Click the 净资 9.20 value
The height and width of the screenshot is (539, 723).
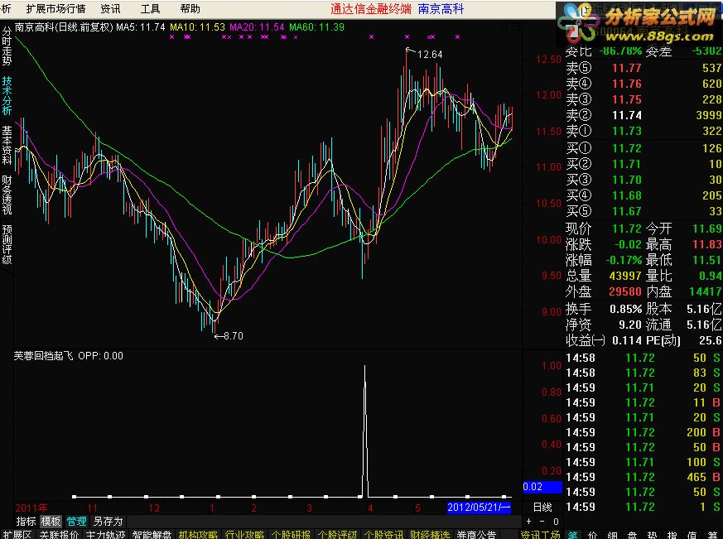(630, 325)
